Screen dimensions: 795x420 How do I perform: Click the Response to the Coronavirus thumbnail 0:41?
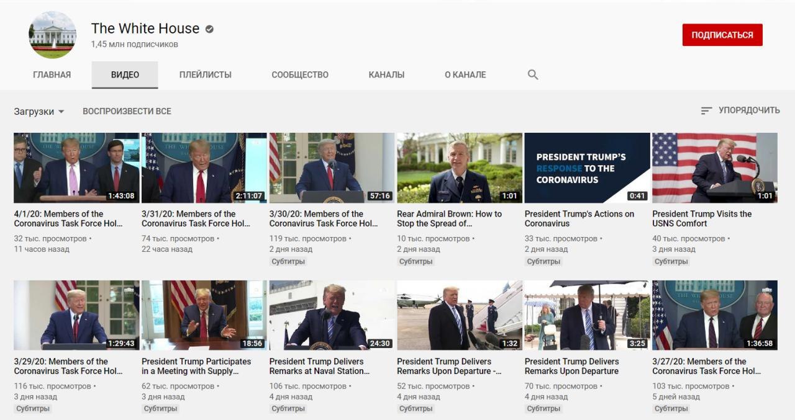[x=588, y=168]
